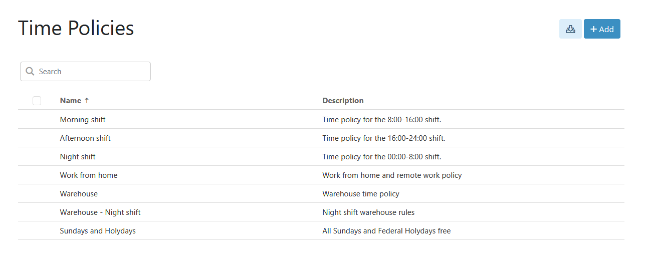This screenshot has height=256, width=647.
Task: Click description 'All Sundays and Federal Holydays free'
Action: [x=386, y=230]
